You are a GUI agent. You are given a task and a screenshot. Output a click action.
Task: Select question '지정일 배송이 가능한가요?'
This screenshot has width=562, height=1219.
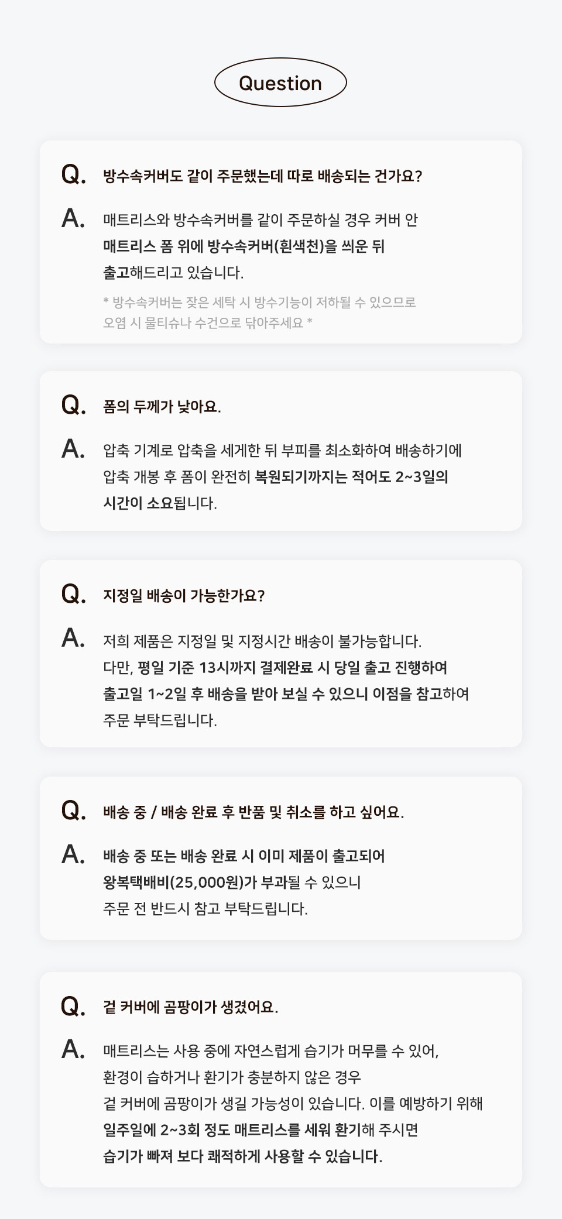[x=184, y=596]
